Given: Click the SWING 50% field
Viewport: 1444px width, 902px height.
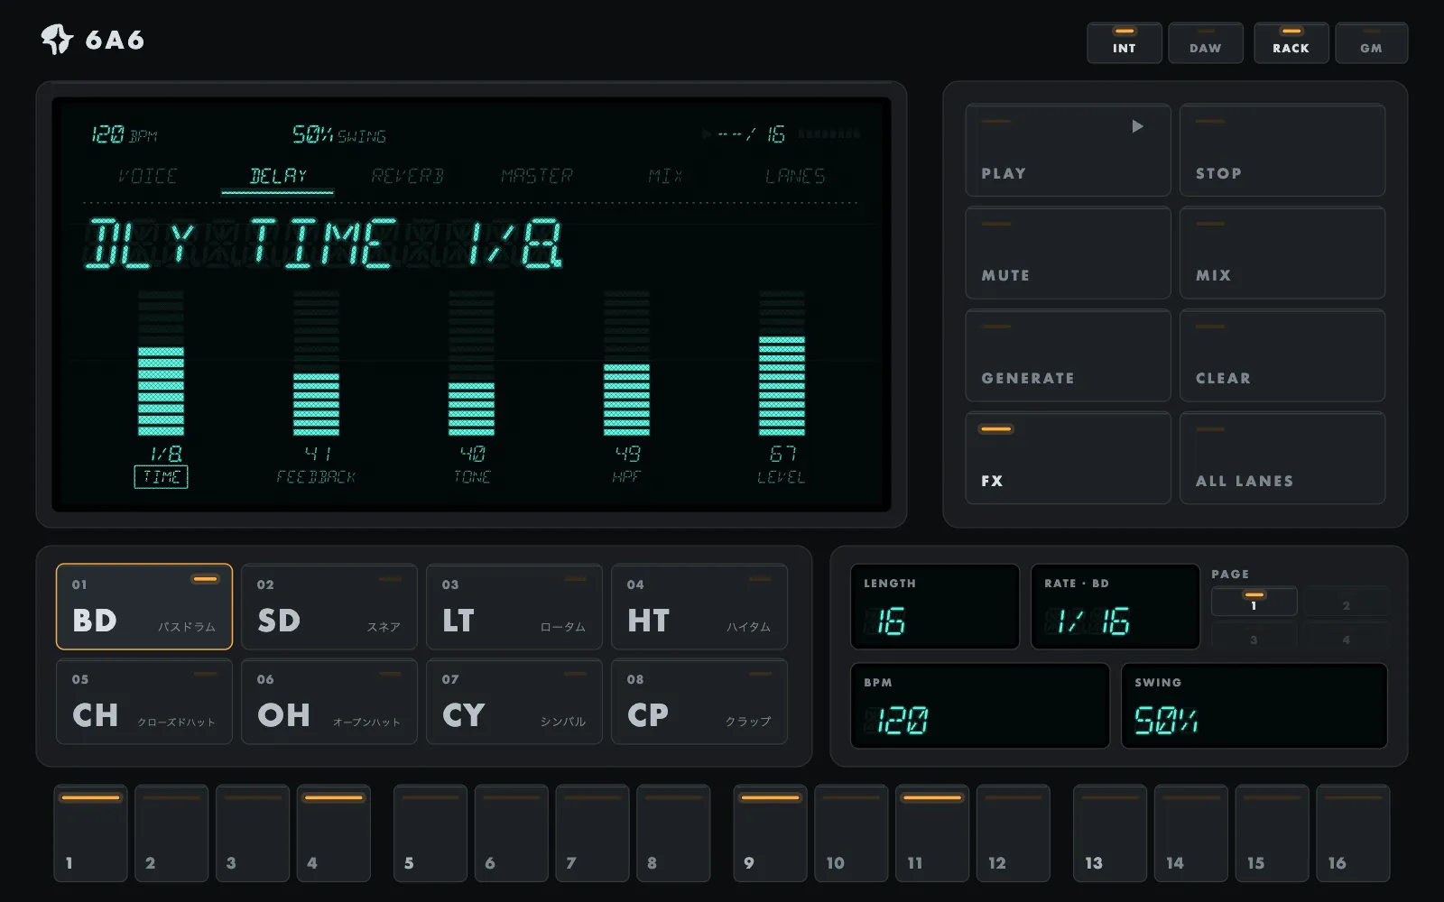Looking at the screenshot, I should (1254, 706).
